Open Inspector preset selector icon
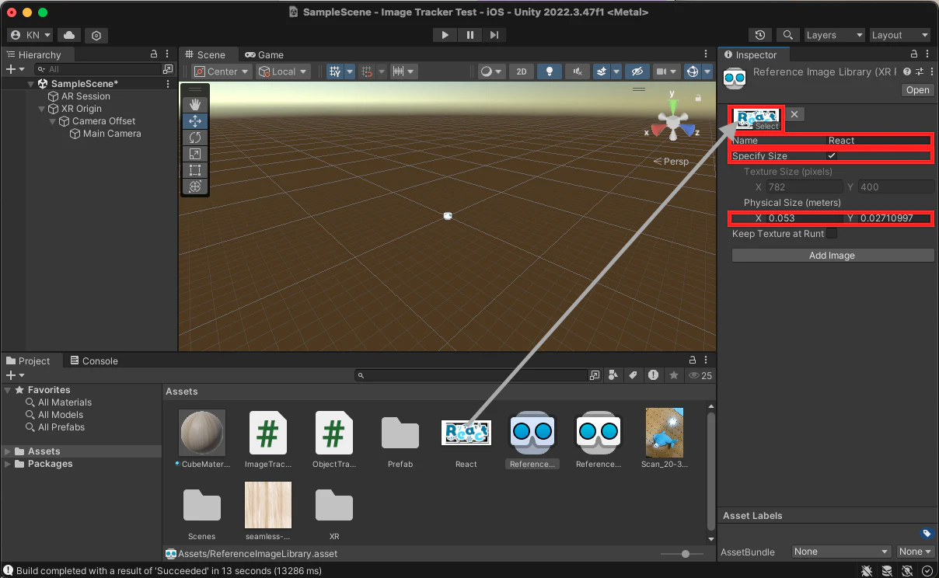 (x=920, y=71)
